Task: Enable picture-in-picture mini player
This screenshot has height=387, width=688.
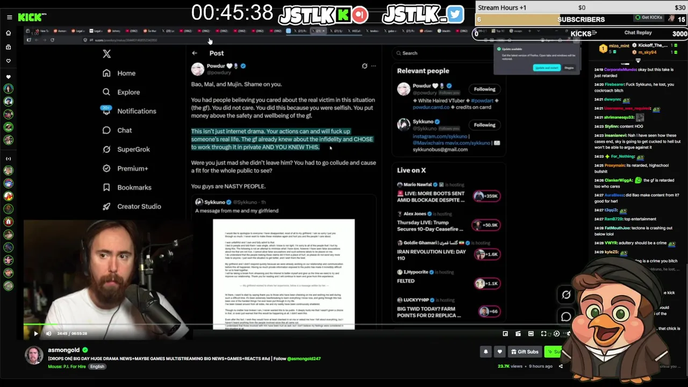Action: pos(505,334)
